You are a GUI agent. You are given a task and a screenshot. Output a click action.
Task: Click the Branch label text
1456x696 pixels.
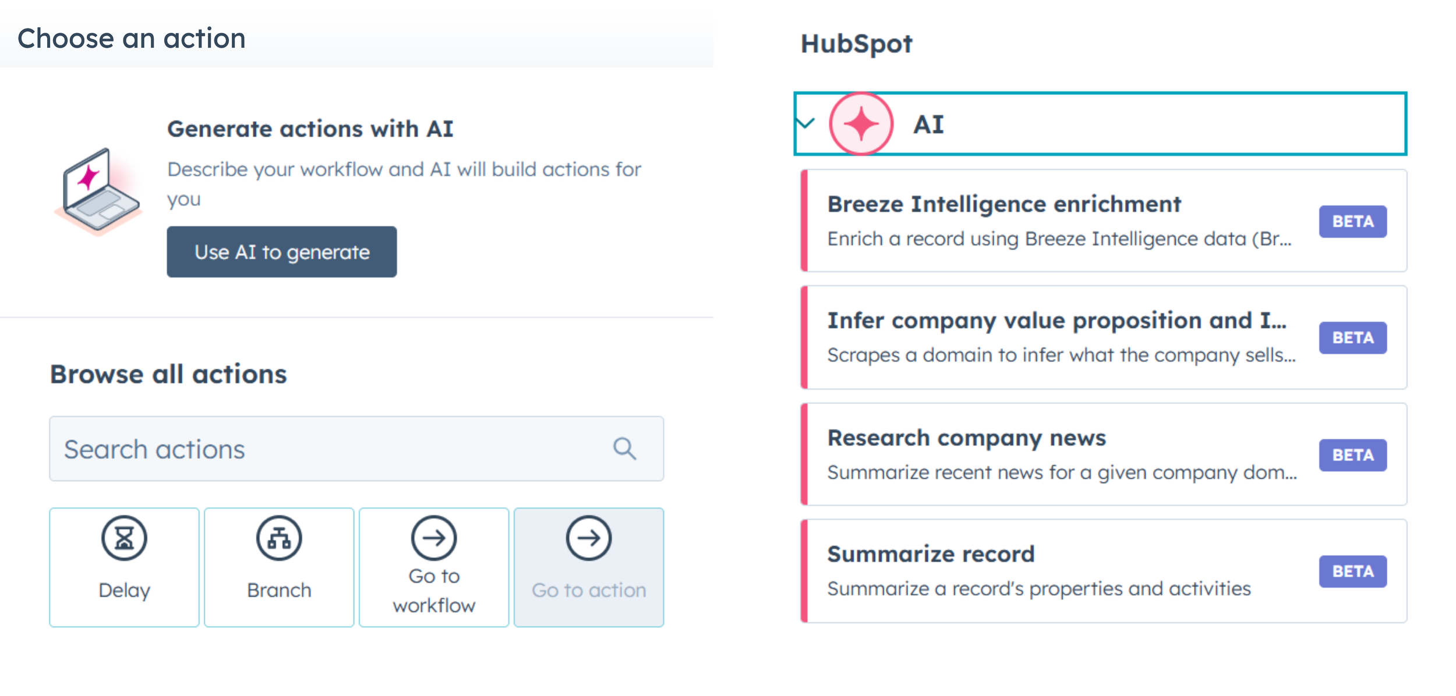279,591
